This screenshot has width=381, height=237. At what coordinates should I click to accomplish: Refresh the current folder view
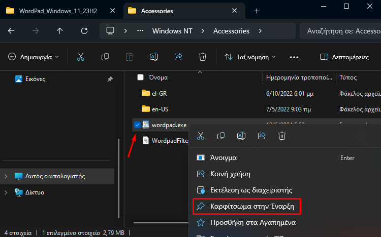coord(84,31)
